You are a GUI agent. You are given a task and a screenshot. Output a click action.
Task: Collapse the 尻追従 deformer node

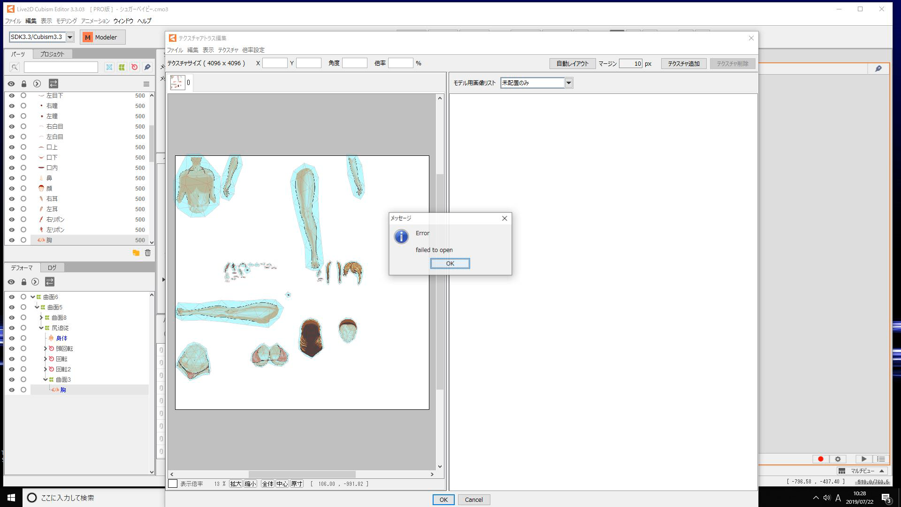pyautogui.click(x=41, y=328)
